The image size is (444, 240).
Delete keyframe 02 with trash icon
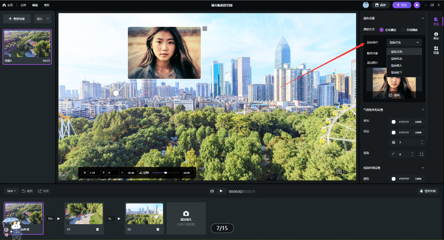[x=158, y=229]
